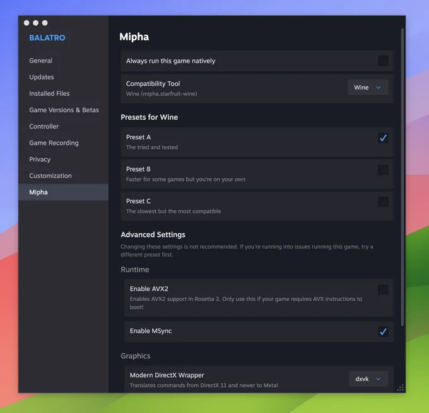Click 'Translates commands from DirectX 11' text
429x413 pixels.
click(204, 385)
